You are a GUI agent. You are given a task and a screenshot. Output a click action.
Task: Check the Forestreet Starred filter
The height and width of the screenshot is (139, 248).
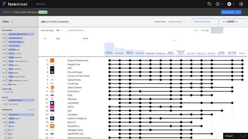[7, 100]
